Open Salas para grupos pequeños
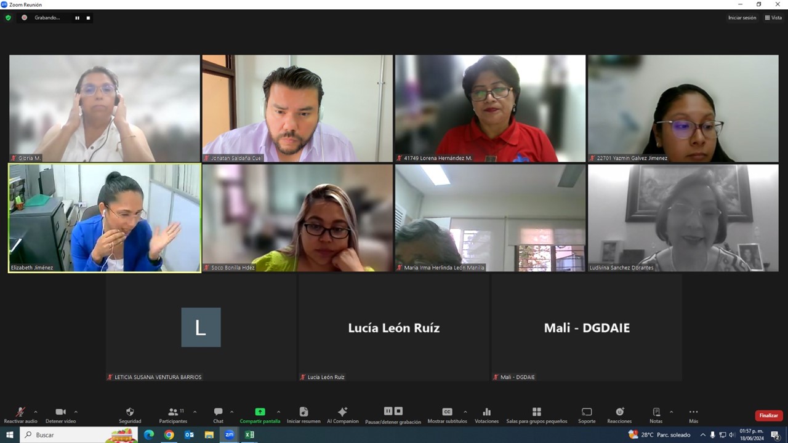The height and width of the screenshot is (443, 788). click(x=536, y=412)
